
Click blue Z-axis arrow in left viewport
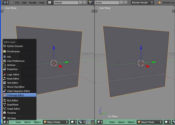pyautogui.click(x=54, y=48)
